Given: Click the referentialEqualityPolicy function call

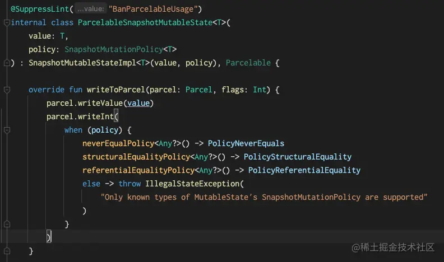Looking at the screenshot, I should (x=138, y=170).
